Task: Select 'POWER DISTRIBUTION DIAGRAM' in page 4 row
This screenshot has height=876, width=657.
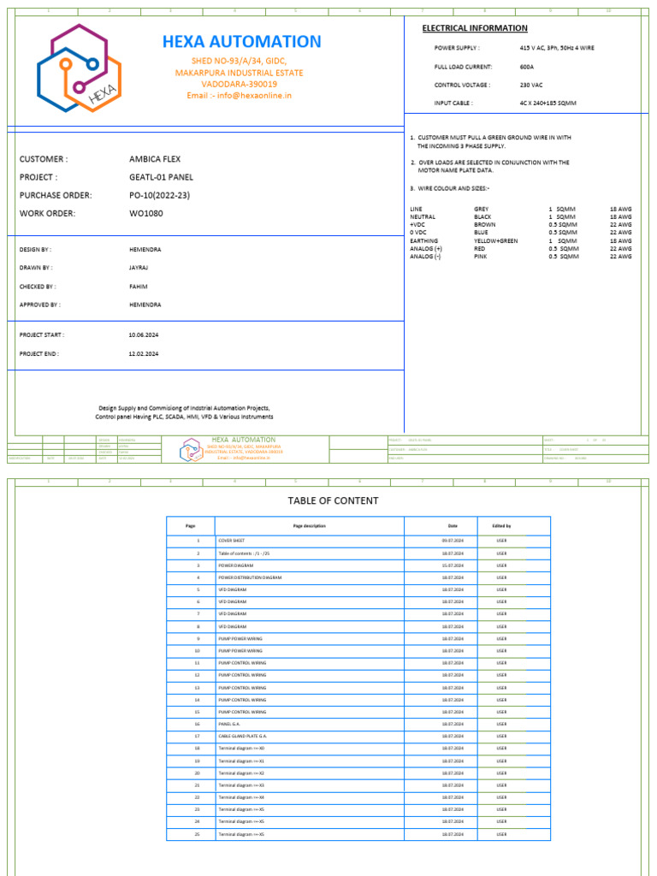Action: click(x=250, y=577)
